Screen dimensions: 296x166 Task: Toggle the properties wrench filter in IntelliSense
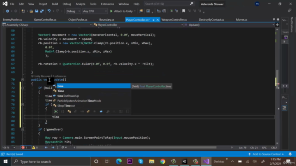pyautogui.click(x=108, y=112)
